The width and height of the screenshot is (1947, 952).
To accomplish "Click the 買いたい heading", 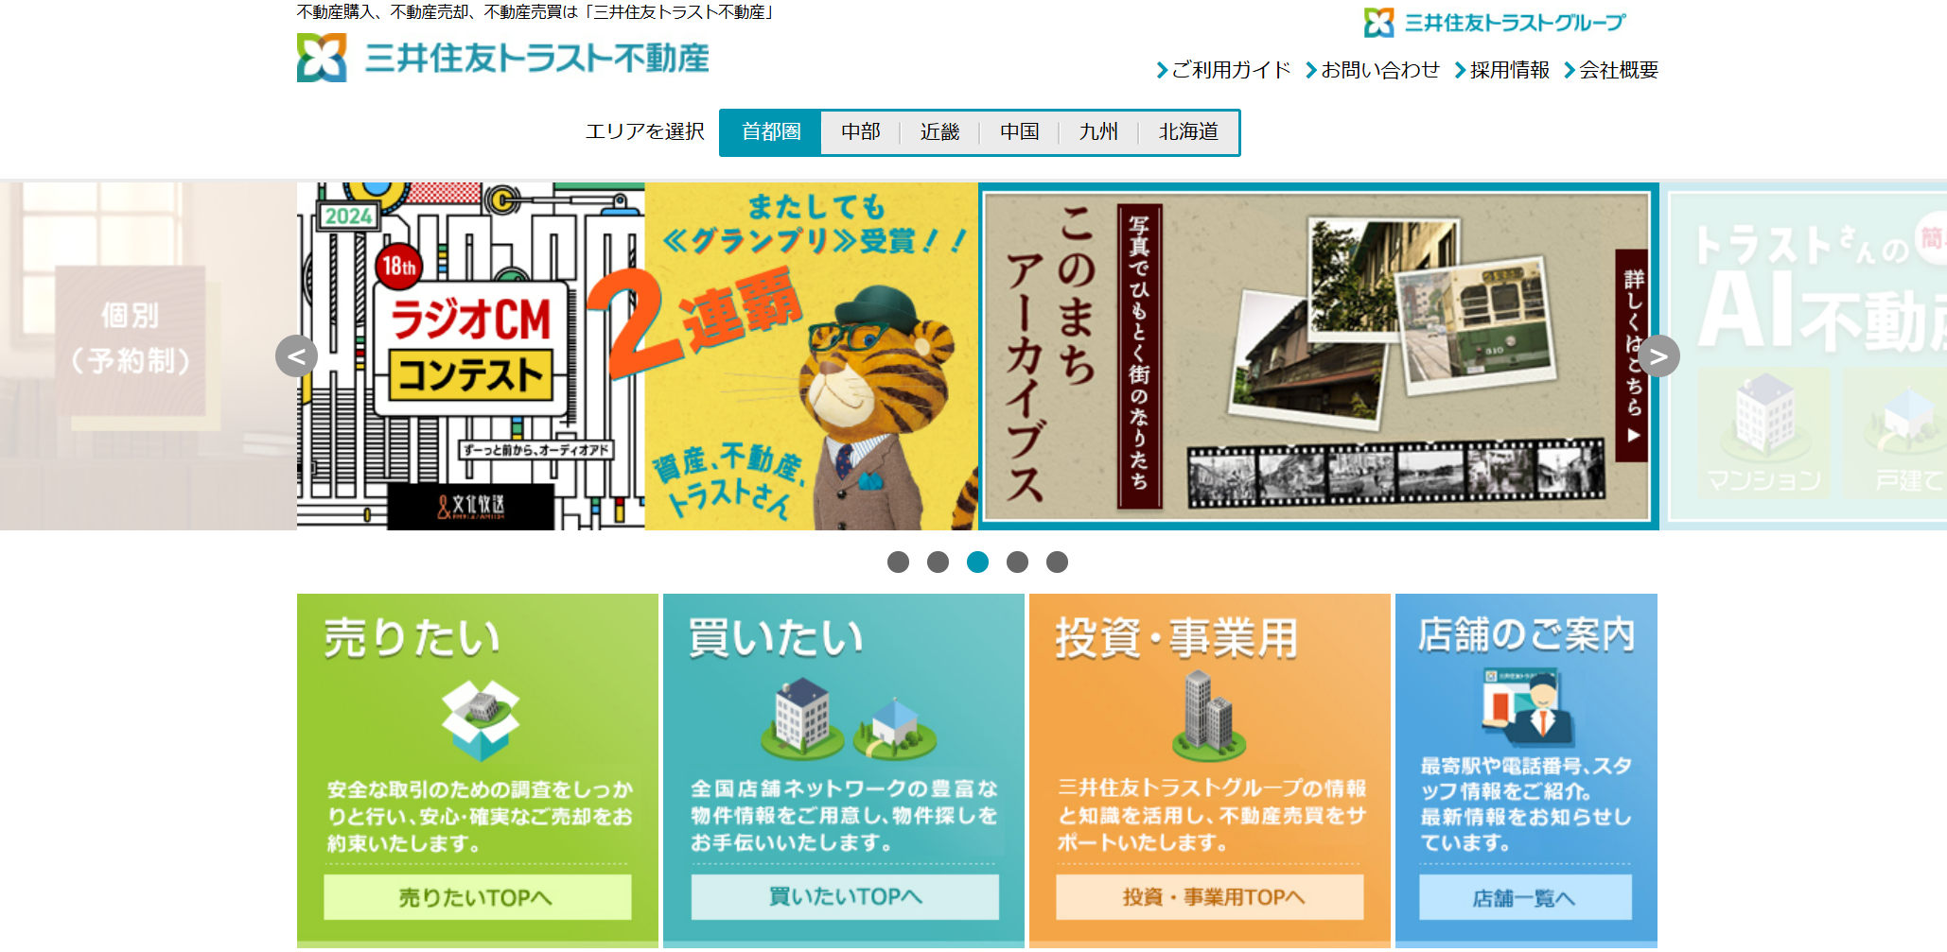I will pos(776,637).
